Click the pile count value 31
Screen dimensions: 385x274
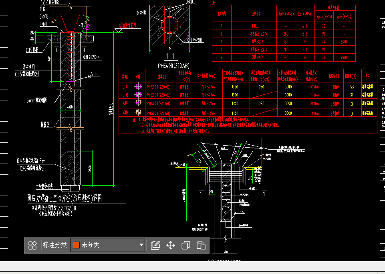tap(352, 95)
